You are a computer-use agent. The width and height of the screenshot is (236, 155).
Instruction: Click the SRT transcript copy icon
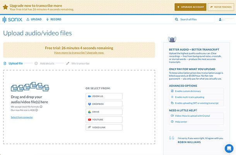pos(172,103)
